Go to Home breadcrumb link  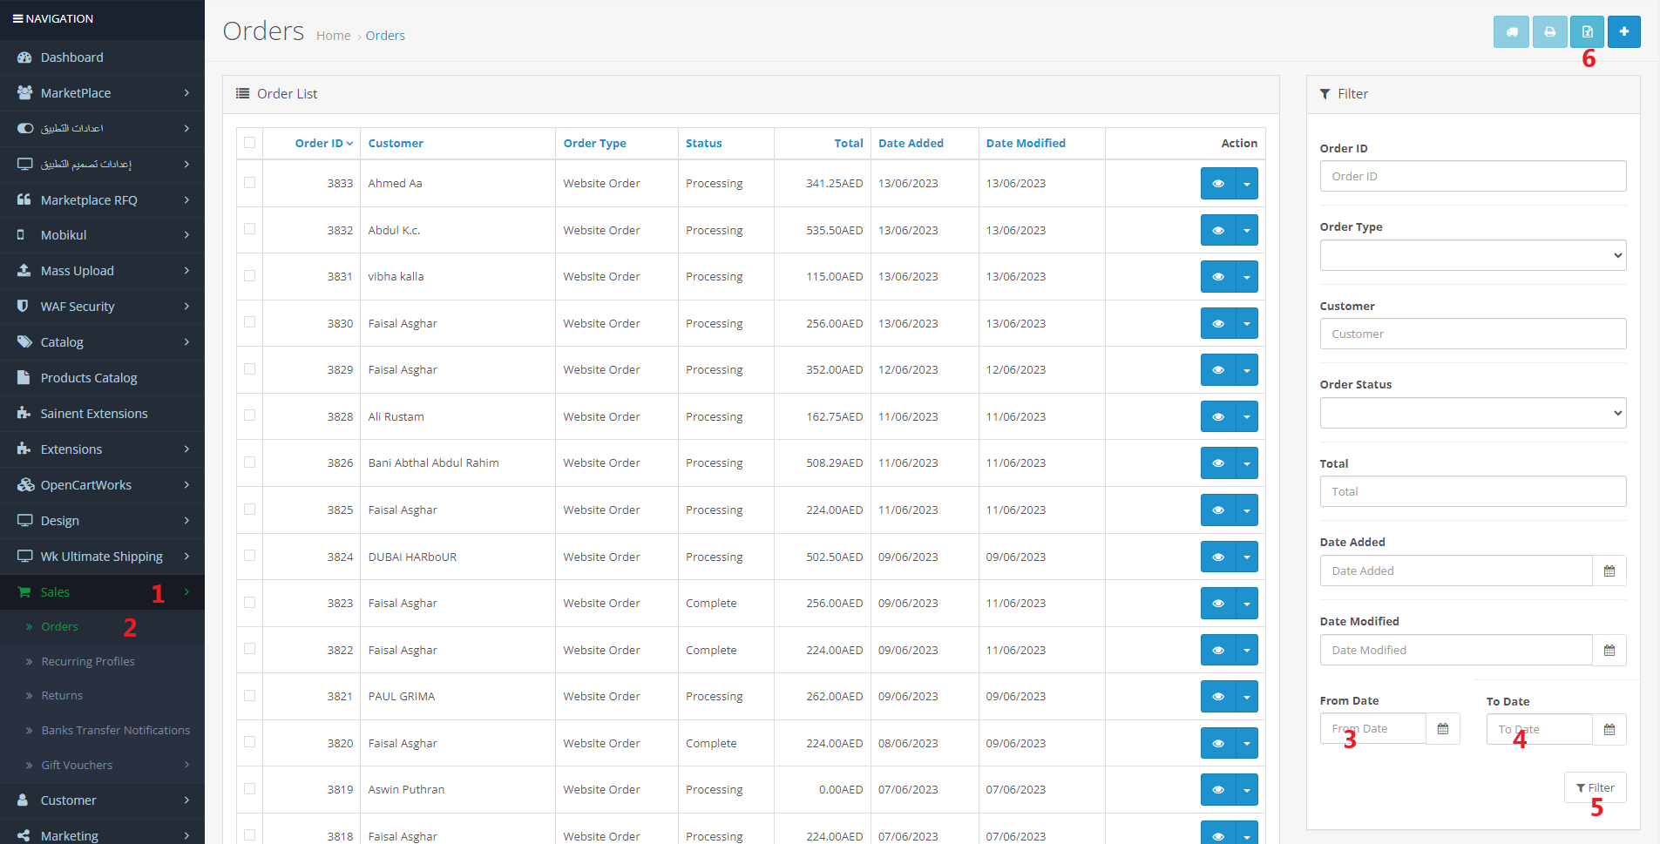(334, 36)
